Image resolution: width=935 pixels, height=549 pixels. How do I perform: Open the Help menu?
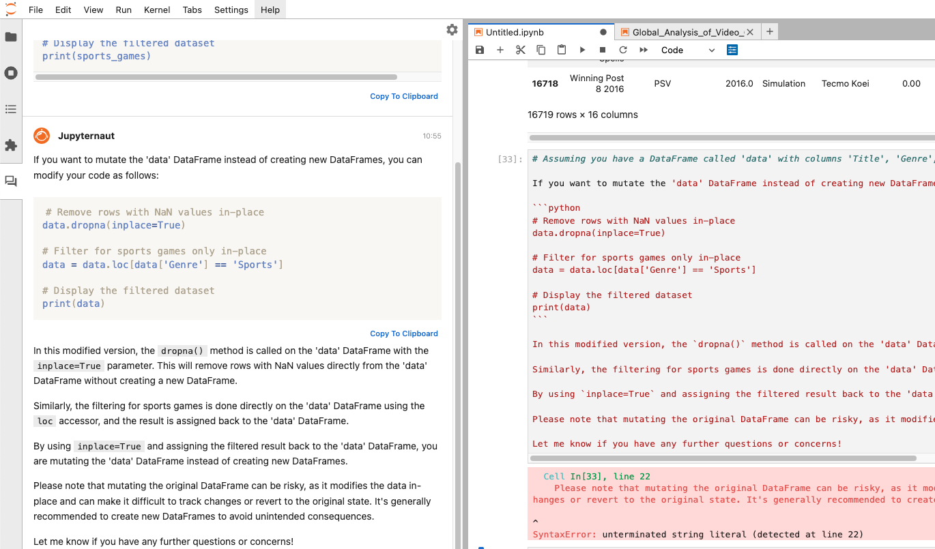270,10
